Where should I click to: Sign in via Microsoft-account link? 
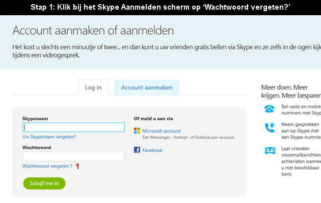coord(162,131)
